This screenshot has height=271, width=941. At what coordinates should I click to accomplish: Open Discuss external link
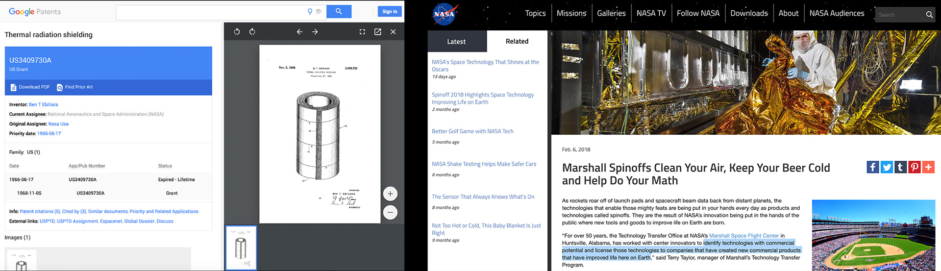(165, 222)
